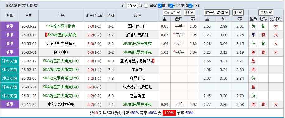Image resolution: width=285 pixels, height=118 pixels.
Task: Click the 60% win-handicap rate value
Action: click(153, 113)
